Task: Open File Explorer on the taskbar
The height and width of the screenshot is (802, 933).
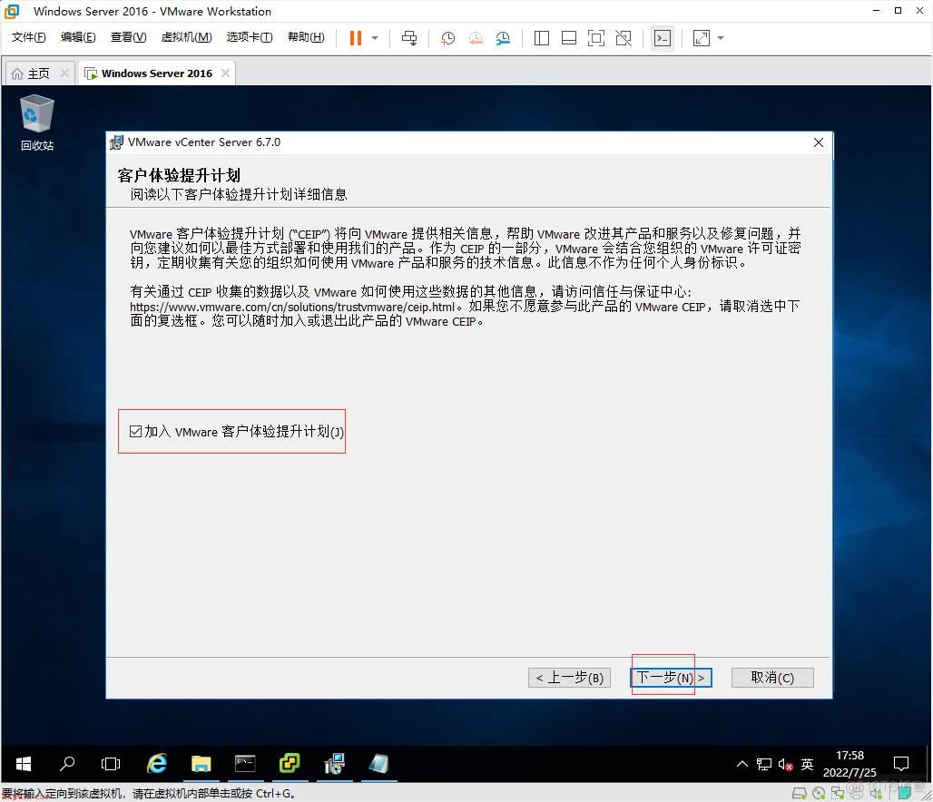Action: pyautogui.click(x=201, y=764)
